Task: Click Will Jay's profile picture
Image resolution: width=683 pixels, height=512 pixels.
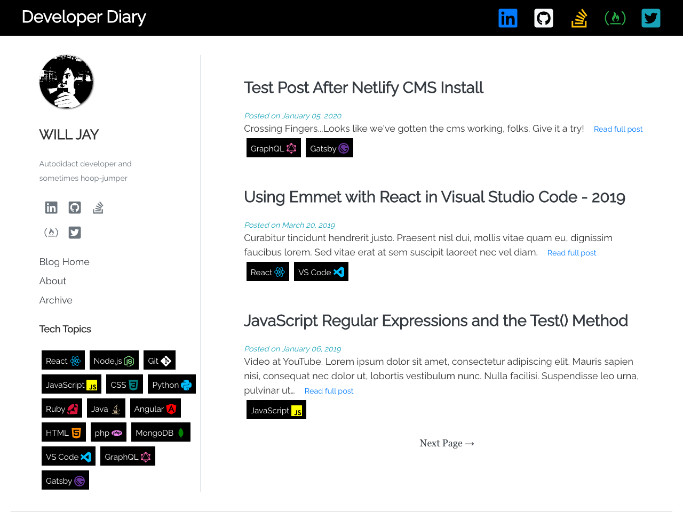Action: click(66, 81)
